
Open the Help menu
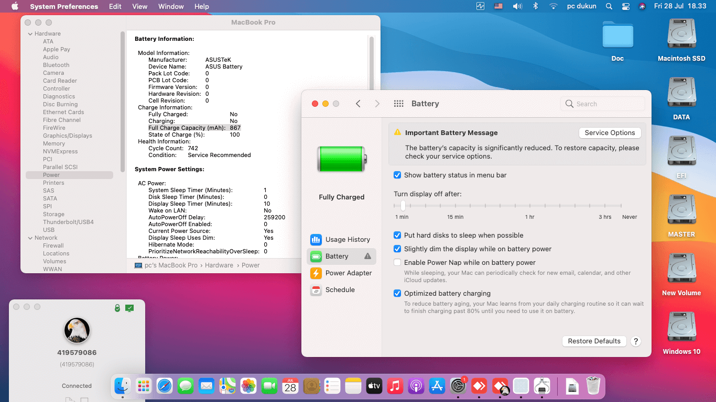(x=202, y=6)
